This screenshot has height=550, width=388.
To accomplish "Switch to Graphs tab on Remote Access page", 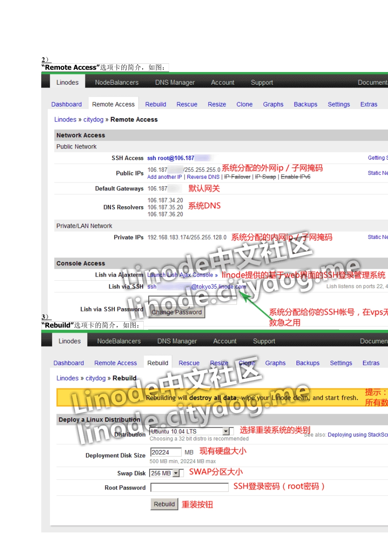I will point(273,104).
